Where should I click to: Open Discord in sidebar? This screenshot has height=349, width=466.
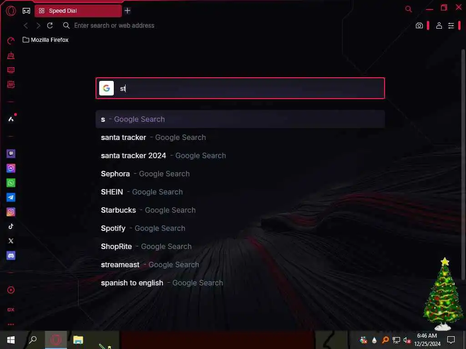click(x=11, y=255)
